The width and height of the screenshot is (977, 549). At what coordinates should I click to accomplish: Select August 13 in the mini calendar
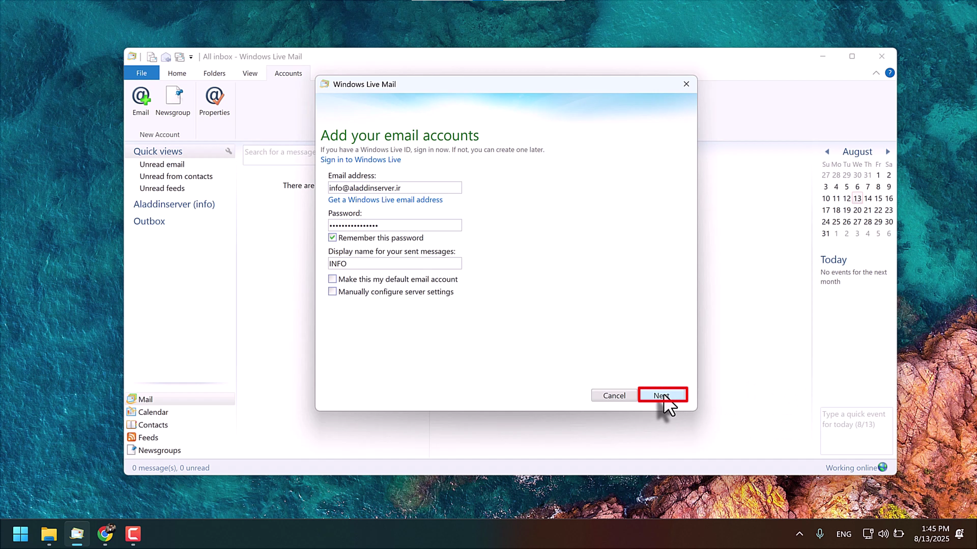(x=857, y=198)
